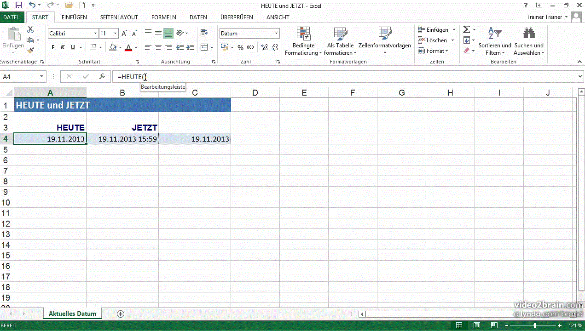Screen dimensions: 585x331
Task: Click the wrap text icon
Action: coord(204,33)
